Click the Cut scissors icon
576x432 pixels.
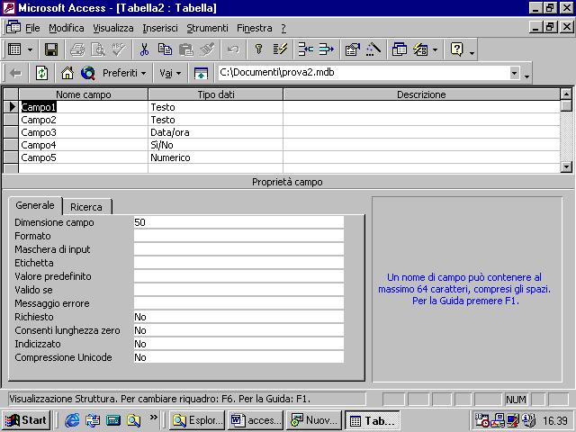pos(144,49)
